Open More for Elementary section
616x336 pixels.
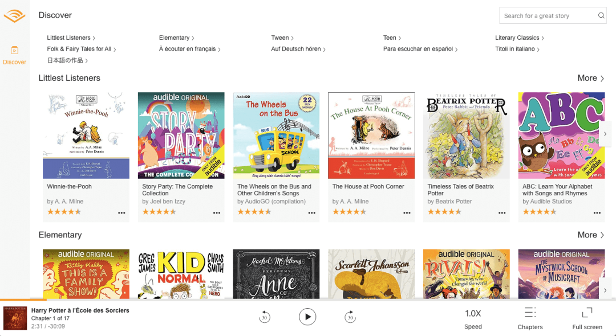[590, 235]
